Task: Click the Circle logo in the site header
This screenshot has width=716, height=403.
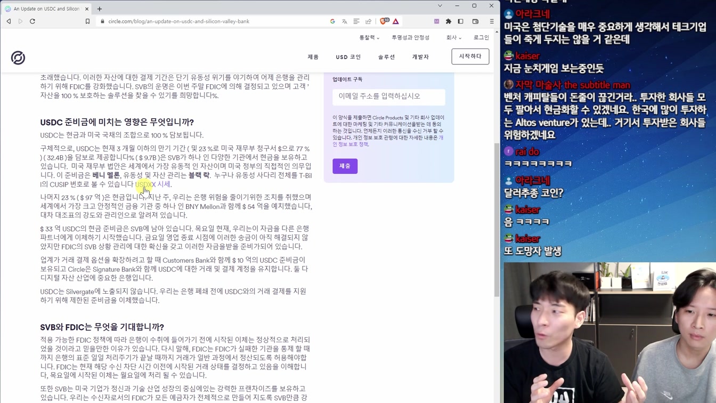Action: coord(18,58)
